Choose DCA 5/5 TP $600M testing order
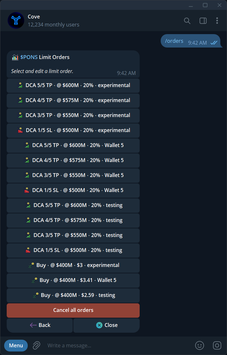Viewport: 227px width, 355px height. (x=73, y=205)
